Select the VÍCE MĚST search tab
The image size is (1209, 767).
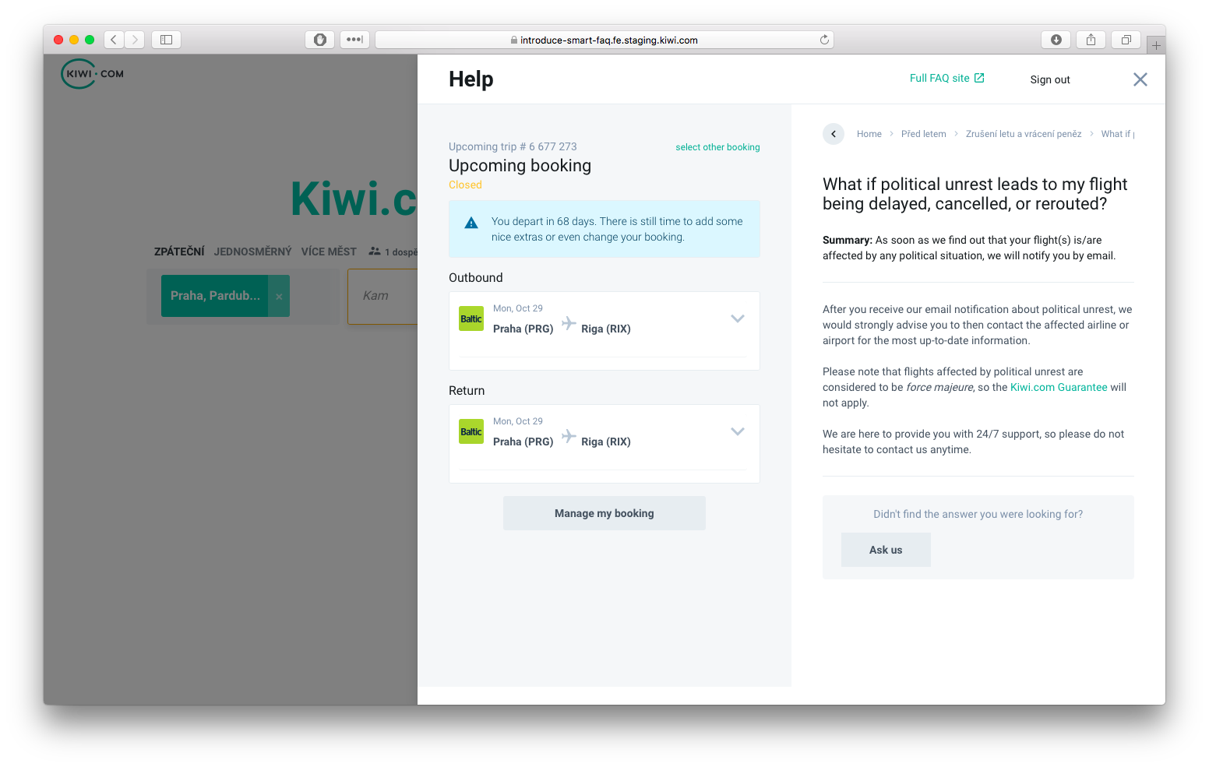pos(329,251)
